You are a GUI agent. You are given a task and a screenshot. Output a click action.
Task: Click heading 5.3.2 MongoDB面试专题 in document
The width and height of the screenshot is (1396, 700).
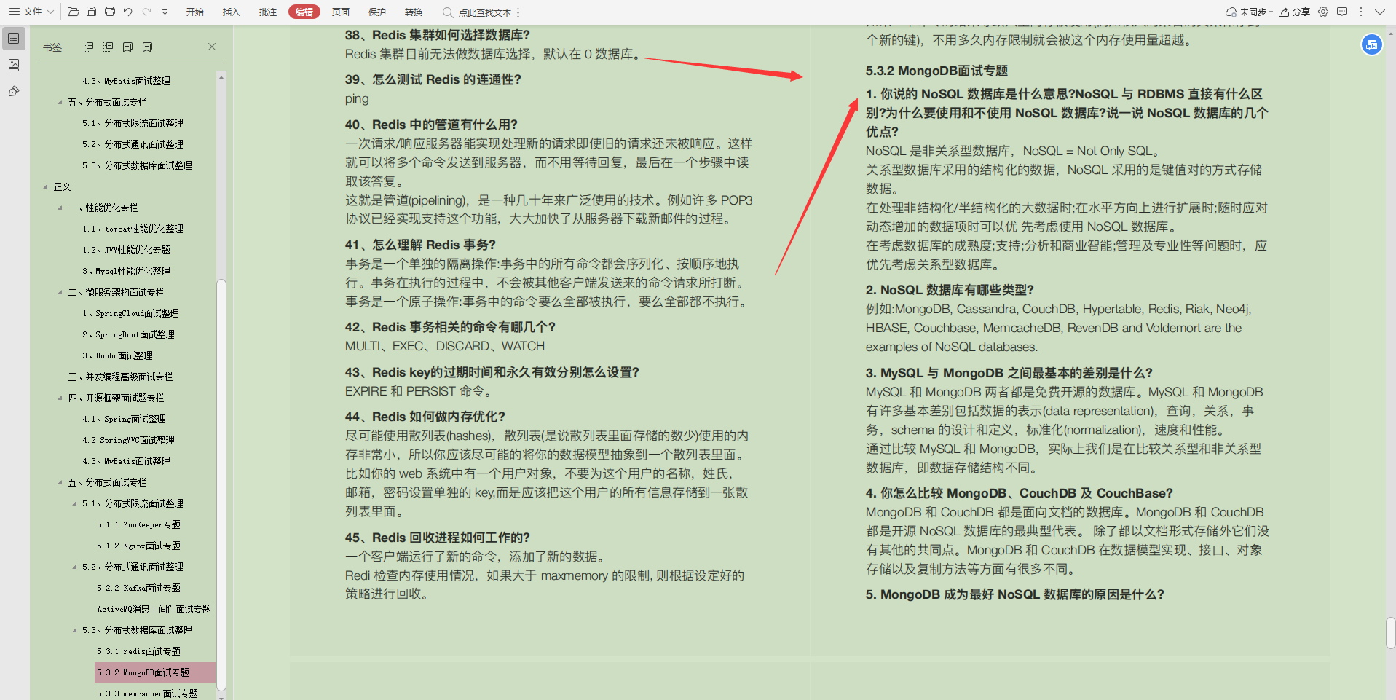(936, 71)
